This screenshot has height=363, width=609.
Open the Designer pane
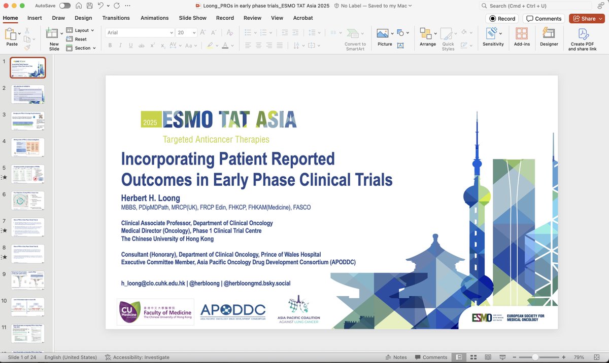point(549,37)
